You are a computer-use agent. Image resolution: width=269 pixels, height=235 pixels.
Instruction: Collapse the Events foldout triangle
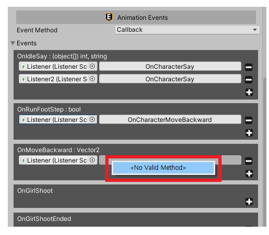[13, 43]
